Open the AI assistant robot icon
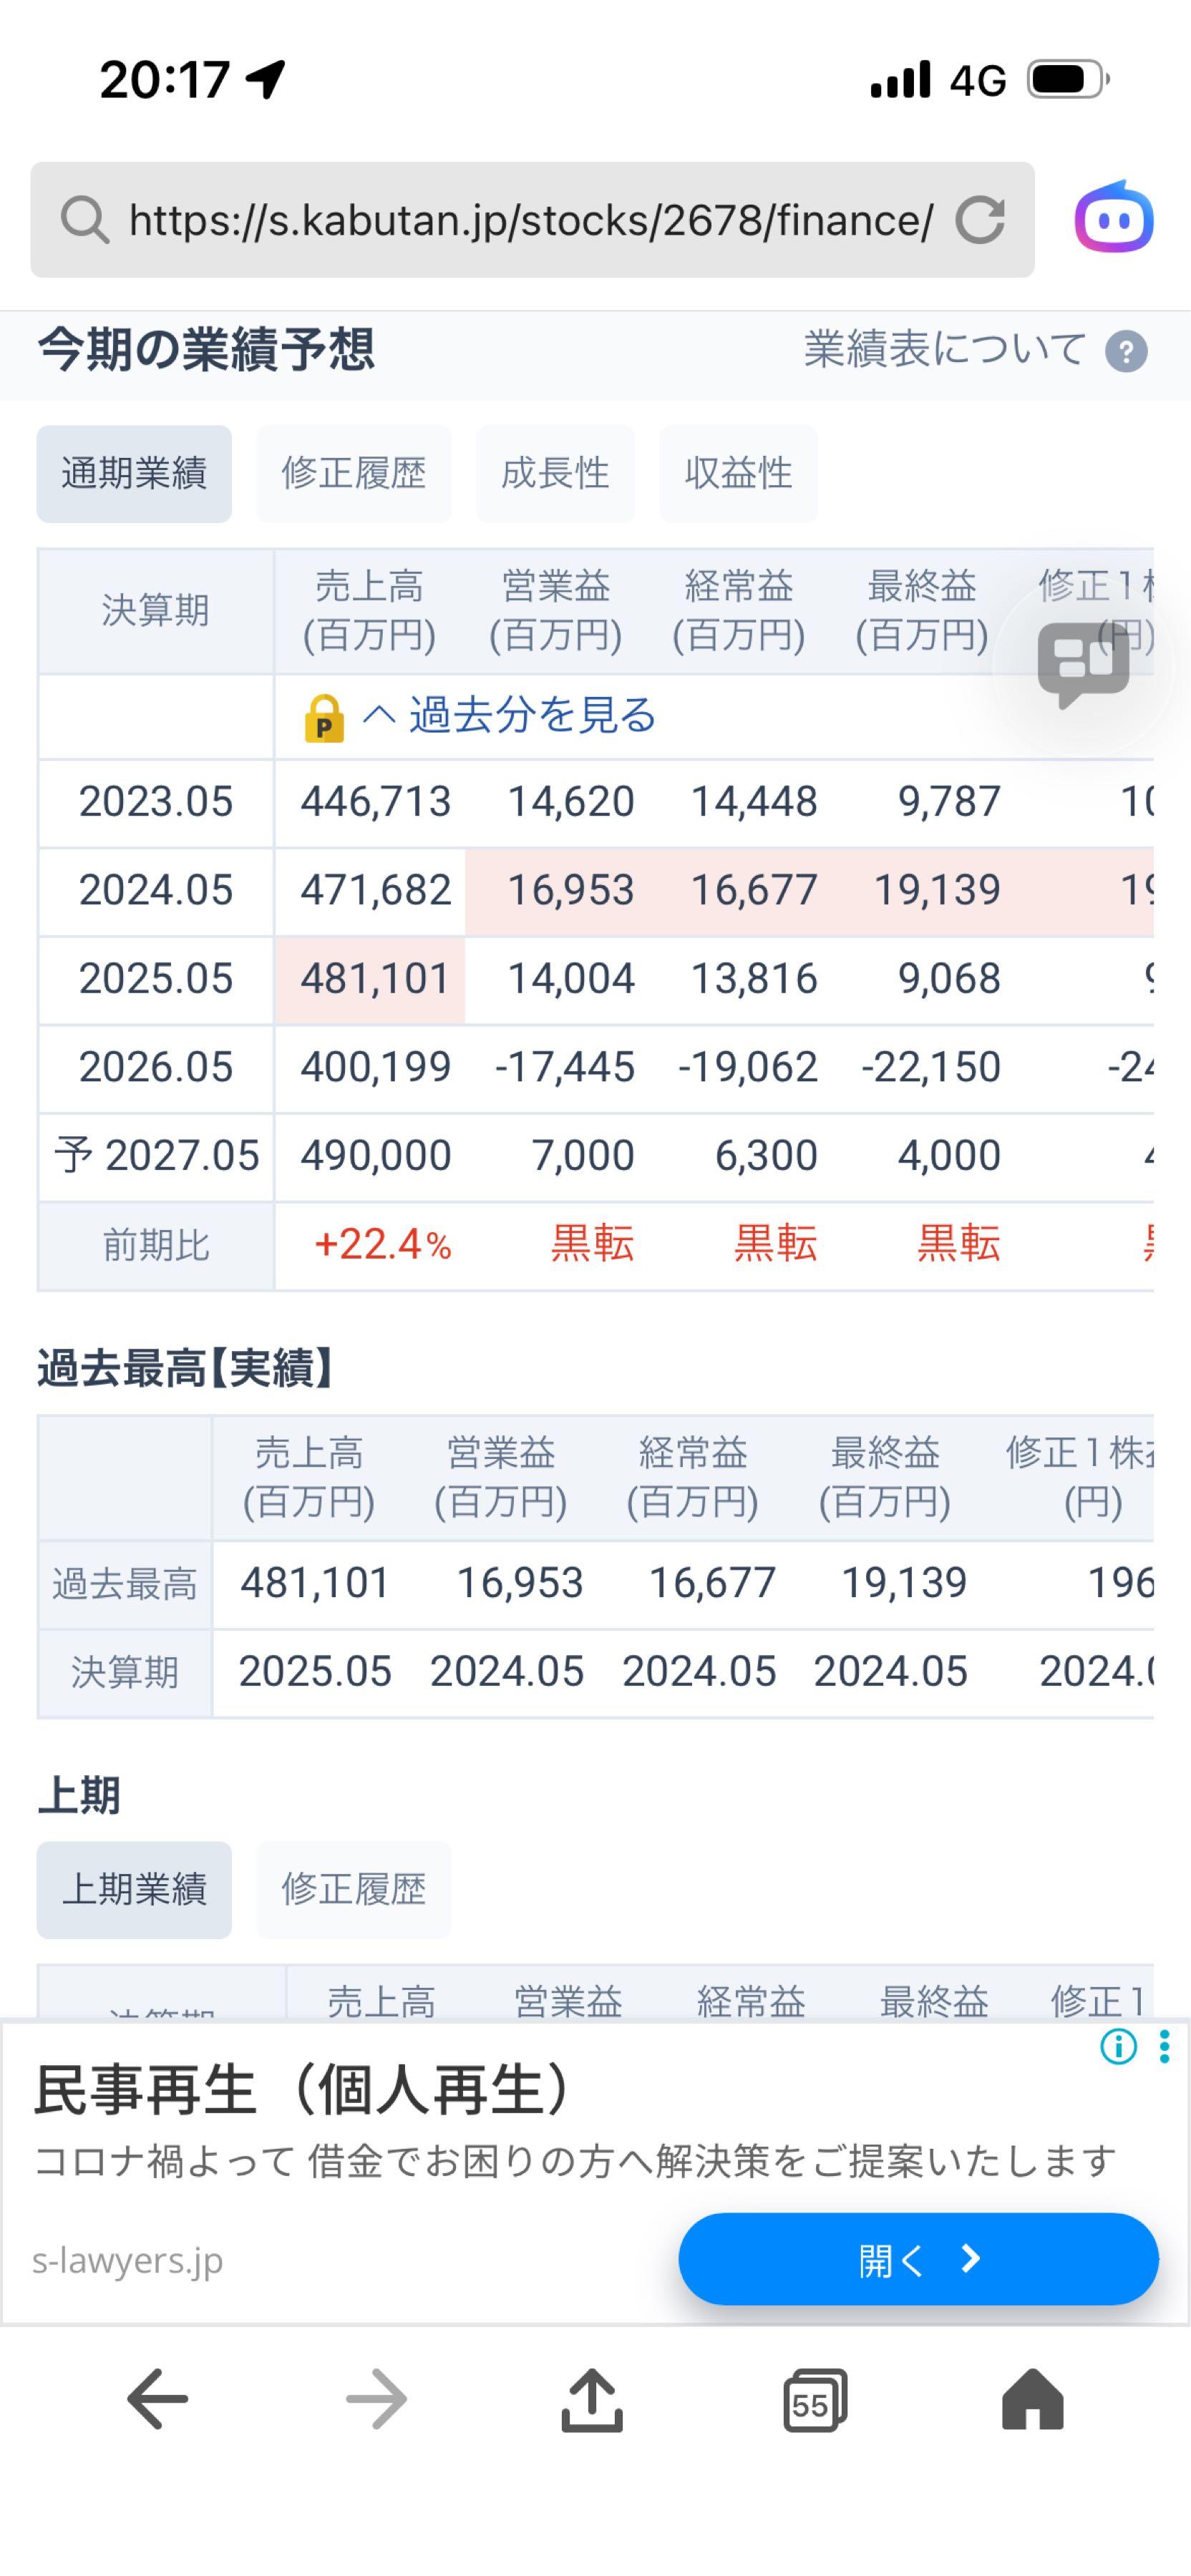1191x2576 pixels. click(1114, 217)
